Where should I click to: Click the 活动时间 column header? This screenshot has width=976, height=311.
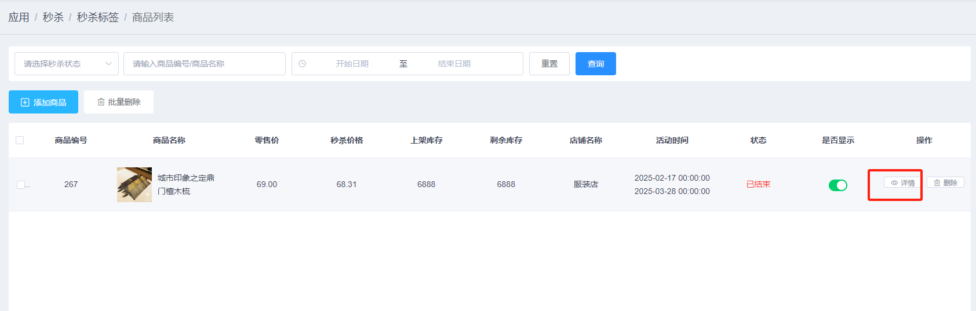(x=672, y=140)
